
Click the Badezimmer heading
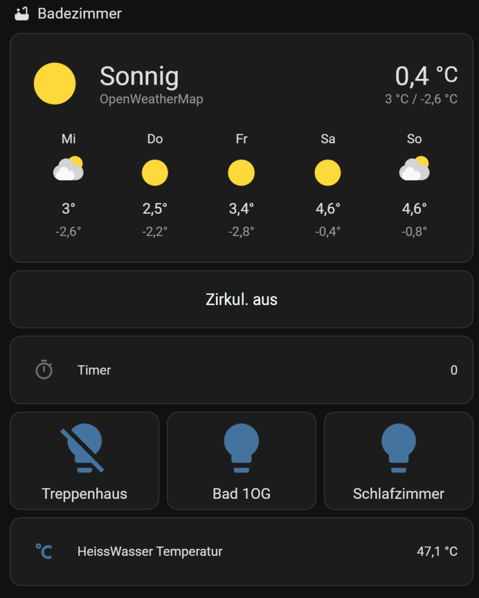pyautogui.click(x=80, y=13)
